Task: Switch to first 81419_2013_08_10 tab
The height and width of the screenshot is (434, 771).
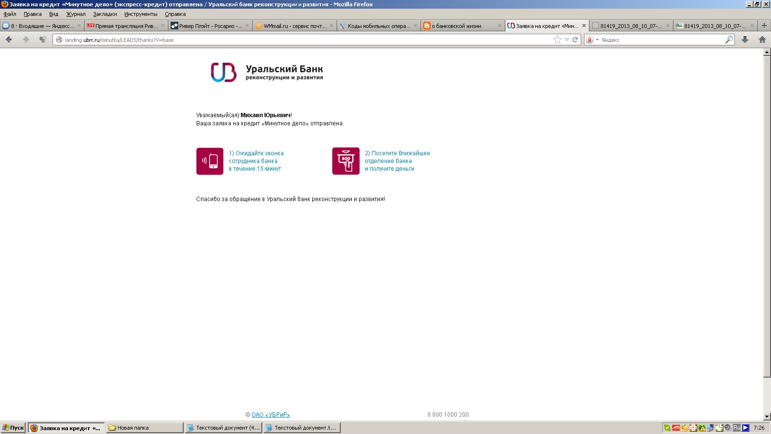Action: click(631, 26)
